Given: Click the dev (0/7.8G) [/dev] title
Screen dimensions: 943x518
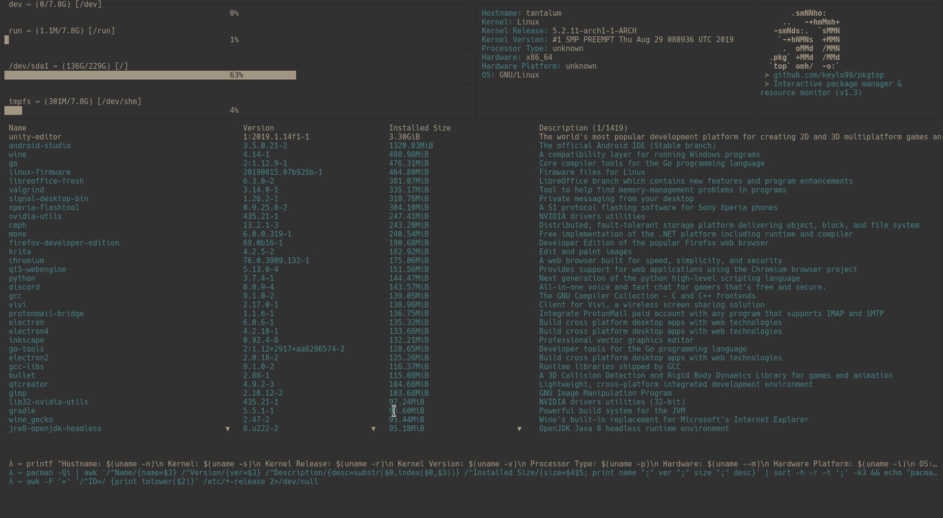Looking at the screenshot, I should tap(55, 4).
